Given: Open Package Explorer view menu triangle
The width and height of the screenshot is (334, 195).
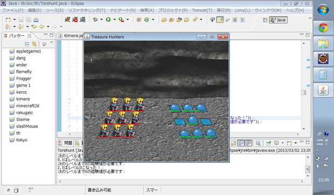Looking at the screenshot, I should click(x=52, y=43).
